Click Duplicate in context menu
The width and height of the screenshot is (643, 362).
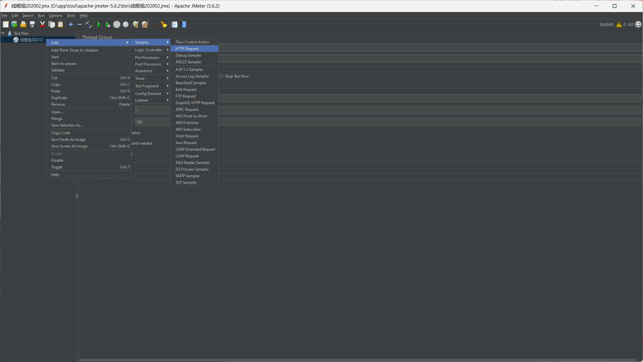(x=88, y=97)
